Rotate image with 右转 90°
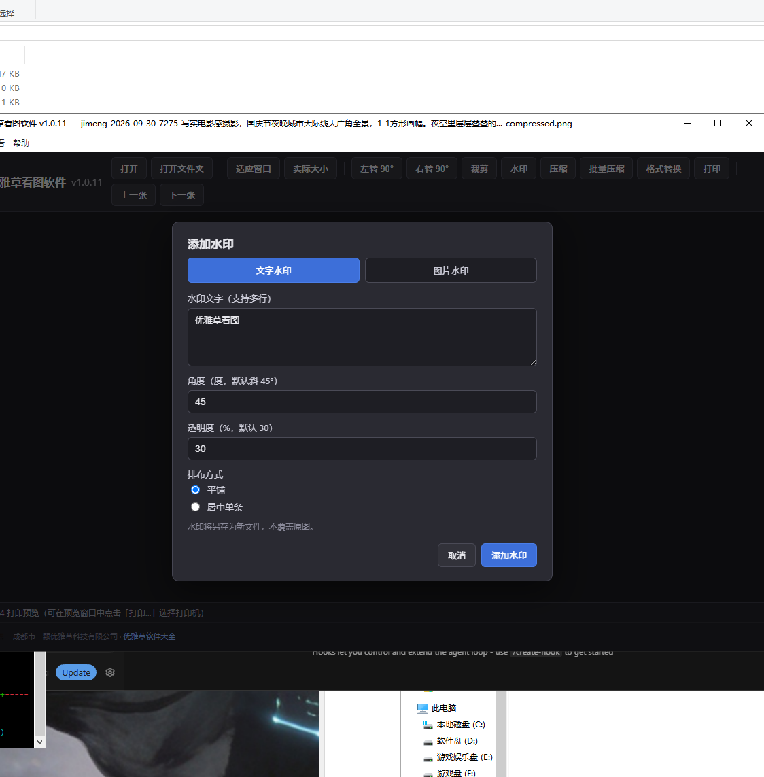 (x=432, y=169)
